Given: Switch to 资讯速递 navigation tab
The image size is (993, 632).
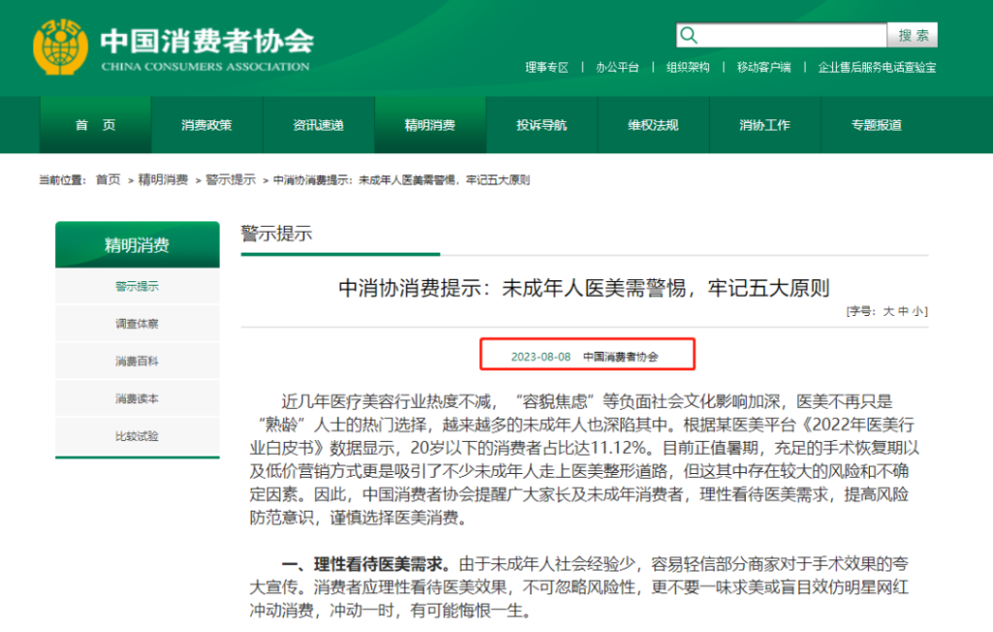Looking at the screenshot, I should click(318, 125).
